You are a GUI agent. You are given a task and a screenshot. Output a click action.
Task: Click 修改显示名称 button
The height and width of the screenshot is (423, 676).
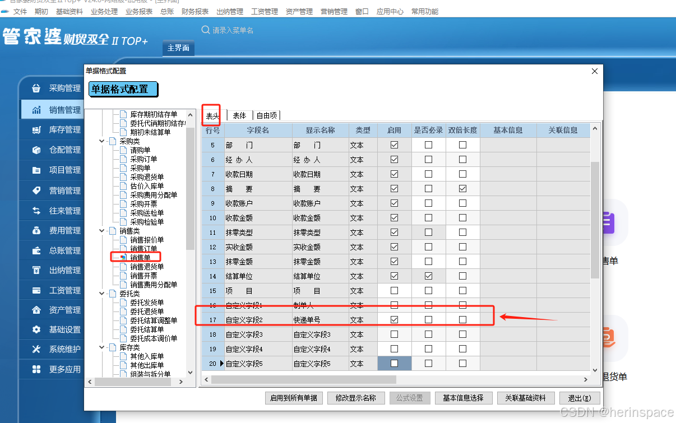coord(356,398)
